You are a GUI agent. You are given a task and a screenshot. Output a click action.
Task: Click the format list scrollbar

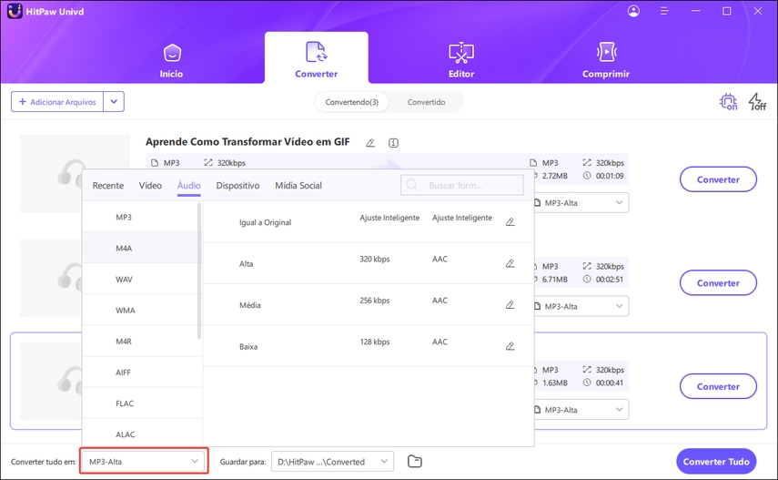pyautogui.click(x=199, y=273)
